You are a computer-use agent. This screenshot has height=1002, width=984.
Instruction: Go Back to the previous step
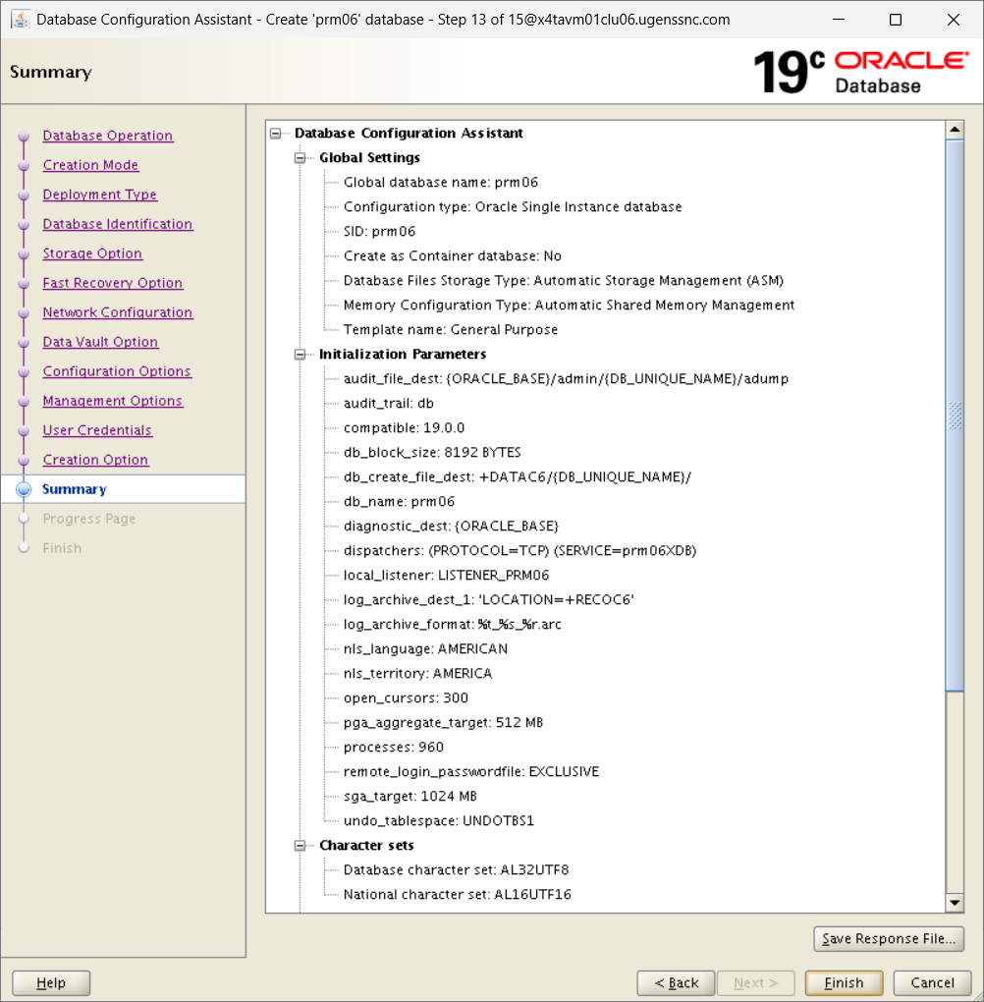(x=676, y=982)
